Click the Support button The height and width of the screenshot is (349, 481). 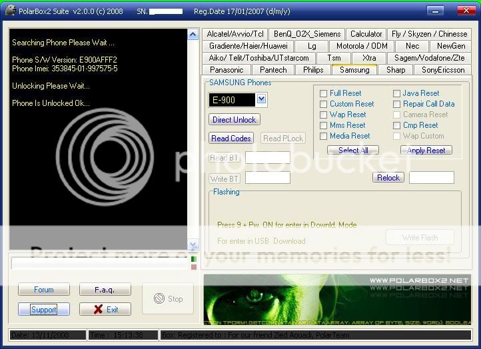[x=43, y=310]
